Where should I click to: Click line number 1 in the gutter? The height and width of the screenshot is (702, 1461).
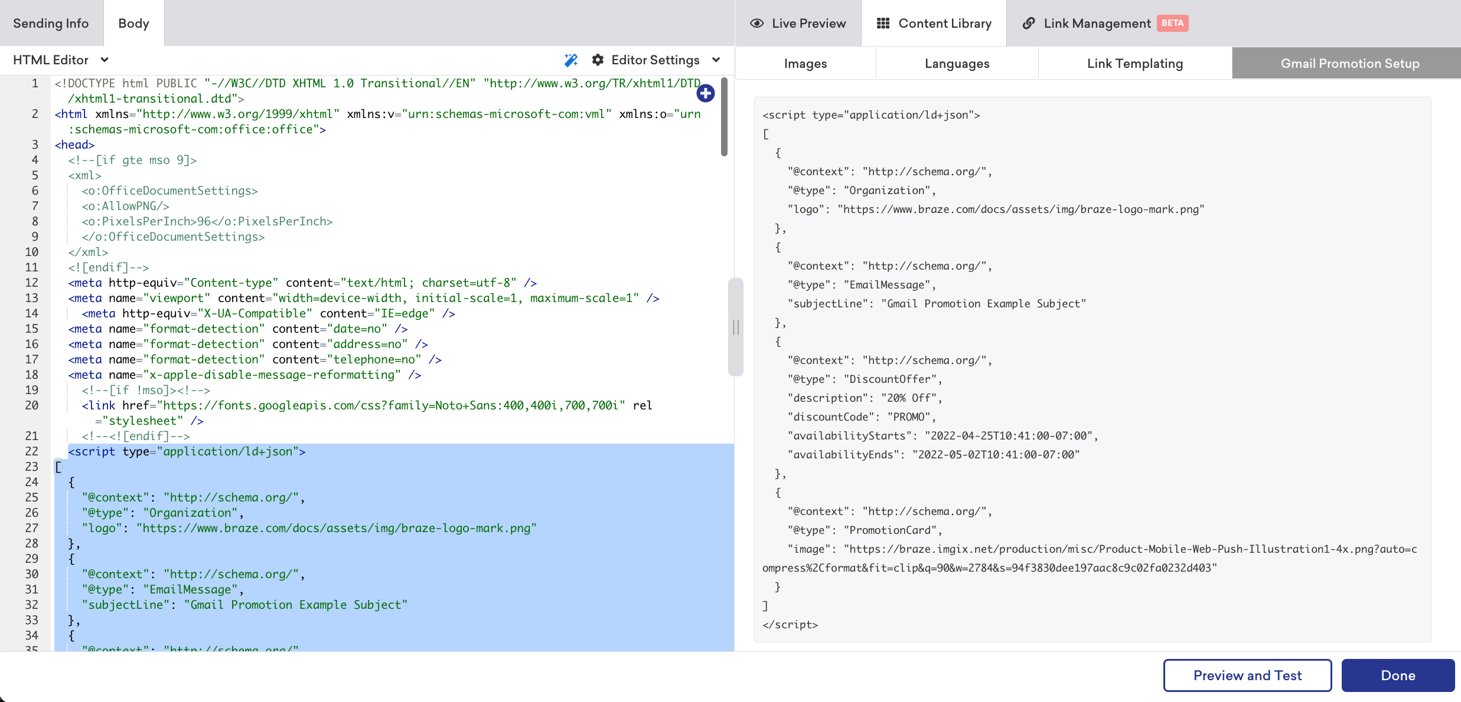tap(35, 83)
